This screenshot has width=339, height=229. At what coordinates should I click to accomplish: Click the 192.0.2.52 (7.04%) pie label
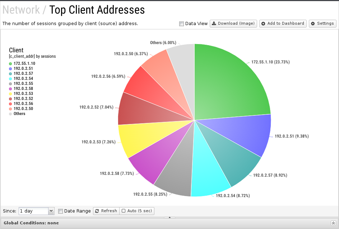[96, 107]
